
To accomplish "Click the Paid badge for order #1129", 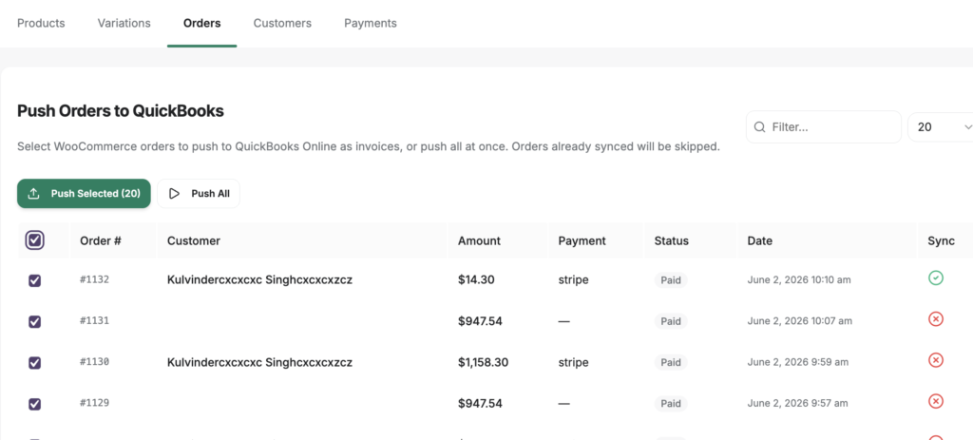I will click(x=671, y=404).
